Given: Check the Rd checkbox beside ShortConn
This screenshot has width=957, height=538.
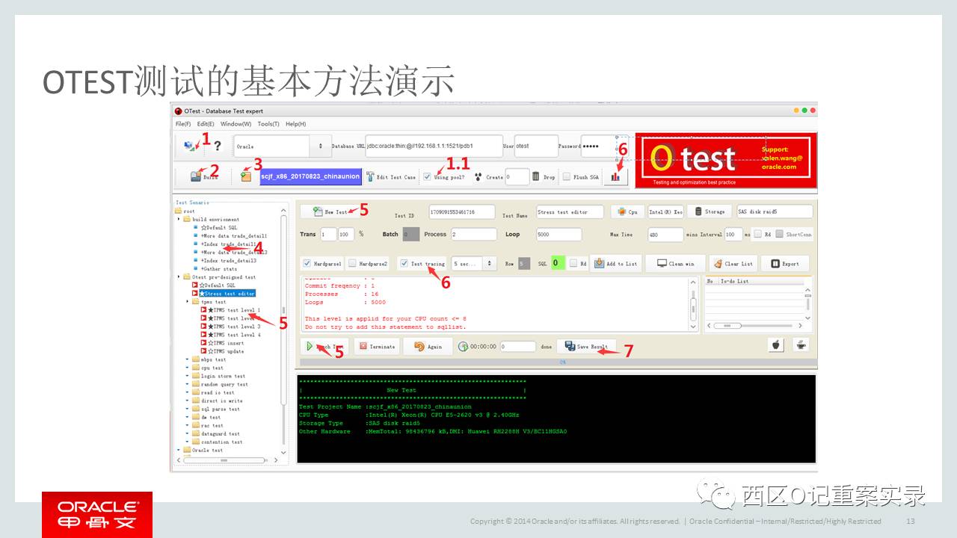Looking at the screenshot, I should (x=757, y=234).
